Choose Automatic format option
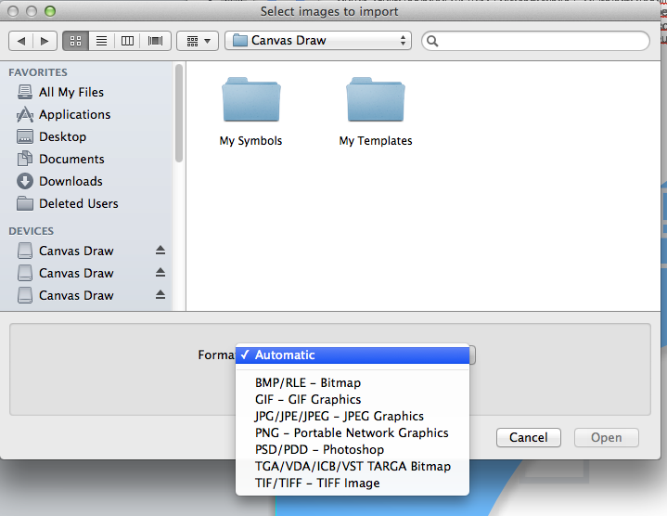The width and height of the screenshot is (667, 516). (x=353, y=355)
